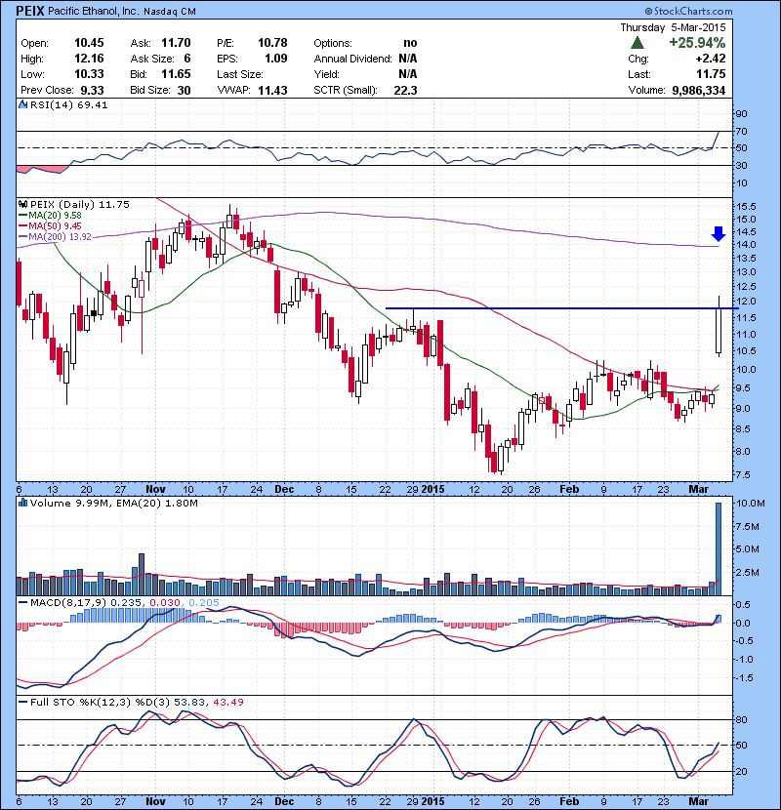Click the date Thursday 5-Mar-2015

pos(673,27)
